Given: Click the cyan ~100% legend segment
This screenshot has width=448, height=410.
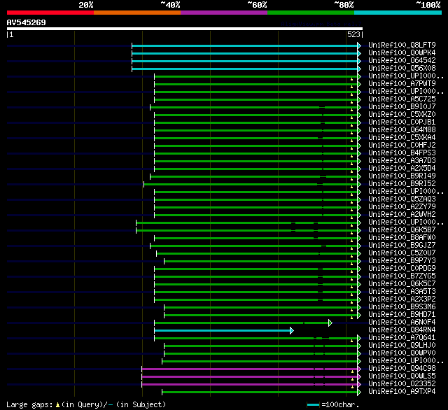Looking at the screenshot, I should click(x=397, y=13).
